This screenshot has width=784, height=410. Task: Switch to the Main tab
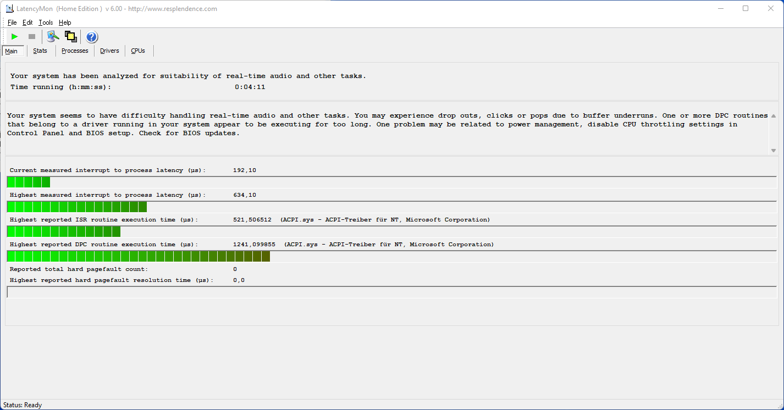pos(12,51)
